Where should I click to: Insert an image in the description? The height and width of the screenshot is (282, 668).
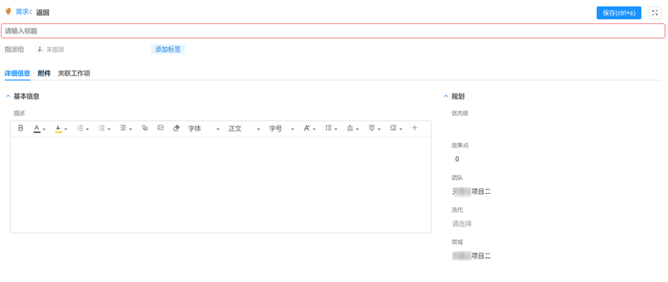[x=161, y=127]
